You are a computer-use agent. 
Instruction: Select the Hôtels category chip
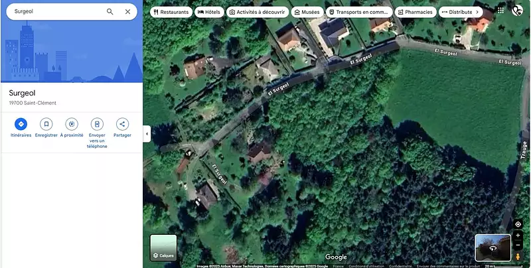208,12
